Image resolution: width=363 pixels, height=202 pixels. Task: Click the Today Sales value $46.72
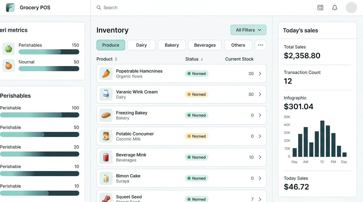(x=296, y=187)
